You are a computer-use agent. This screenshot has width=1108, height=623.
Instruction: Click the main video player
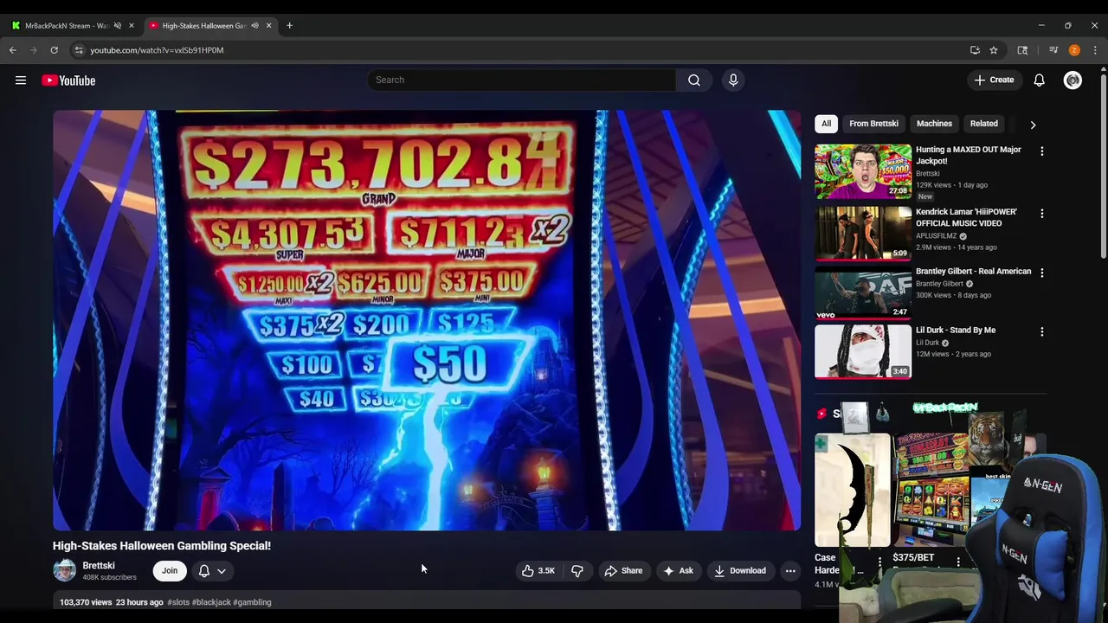(x=427, y=320)
